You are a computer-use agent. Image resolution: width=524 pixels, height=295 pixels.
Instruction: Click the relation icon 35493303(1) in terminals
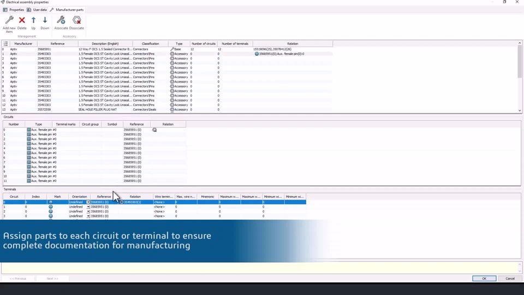(122, 202)
